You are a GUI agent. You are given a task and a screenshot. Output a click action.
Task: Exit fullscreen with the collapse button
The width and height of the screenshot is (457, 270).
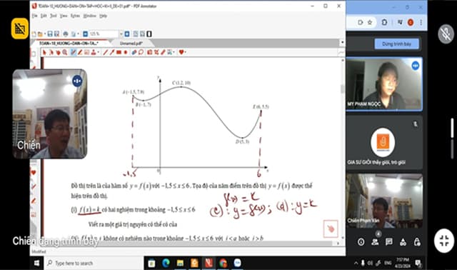click(x=444, y=241)
